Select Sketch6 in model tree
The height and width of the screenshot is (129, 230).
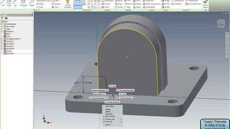click(8, 51)
